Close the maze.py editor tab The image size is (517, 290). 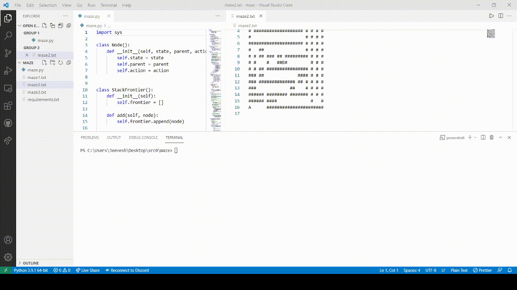point(109,16)
